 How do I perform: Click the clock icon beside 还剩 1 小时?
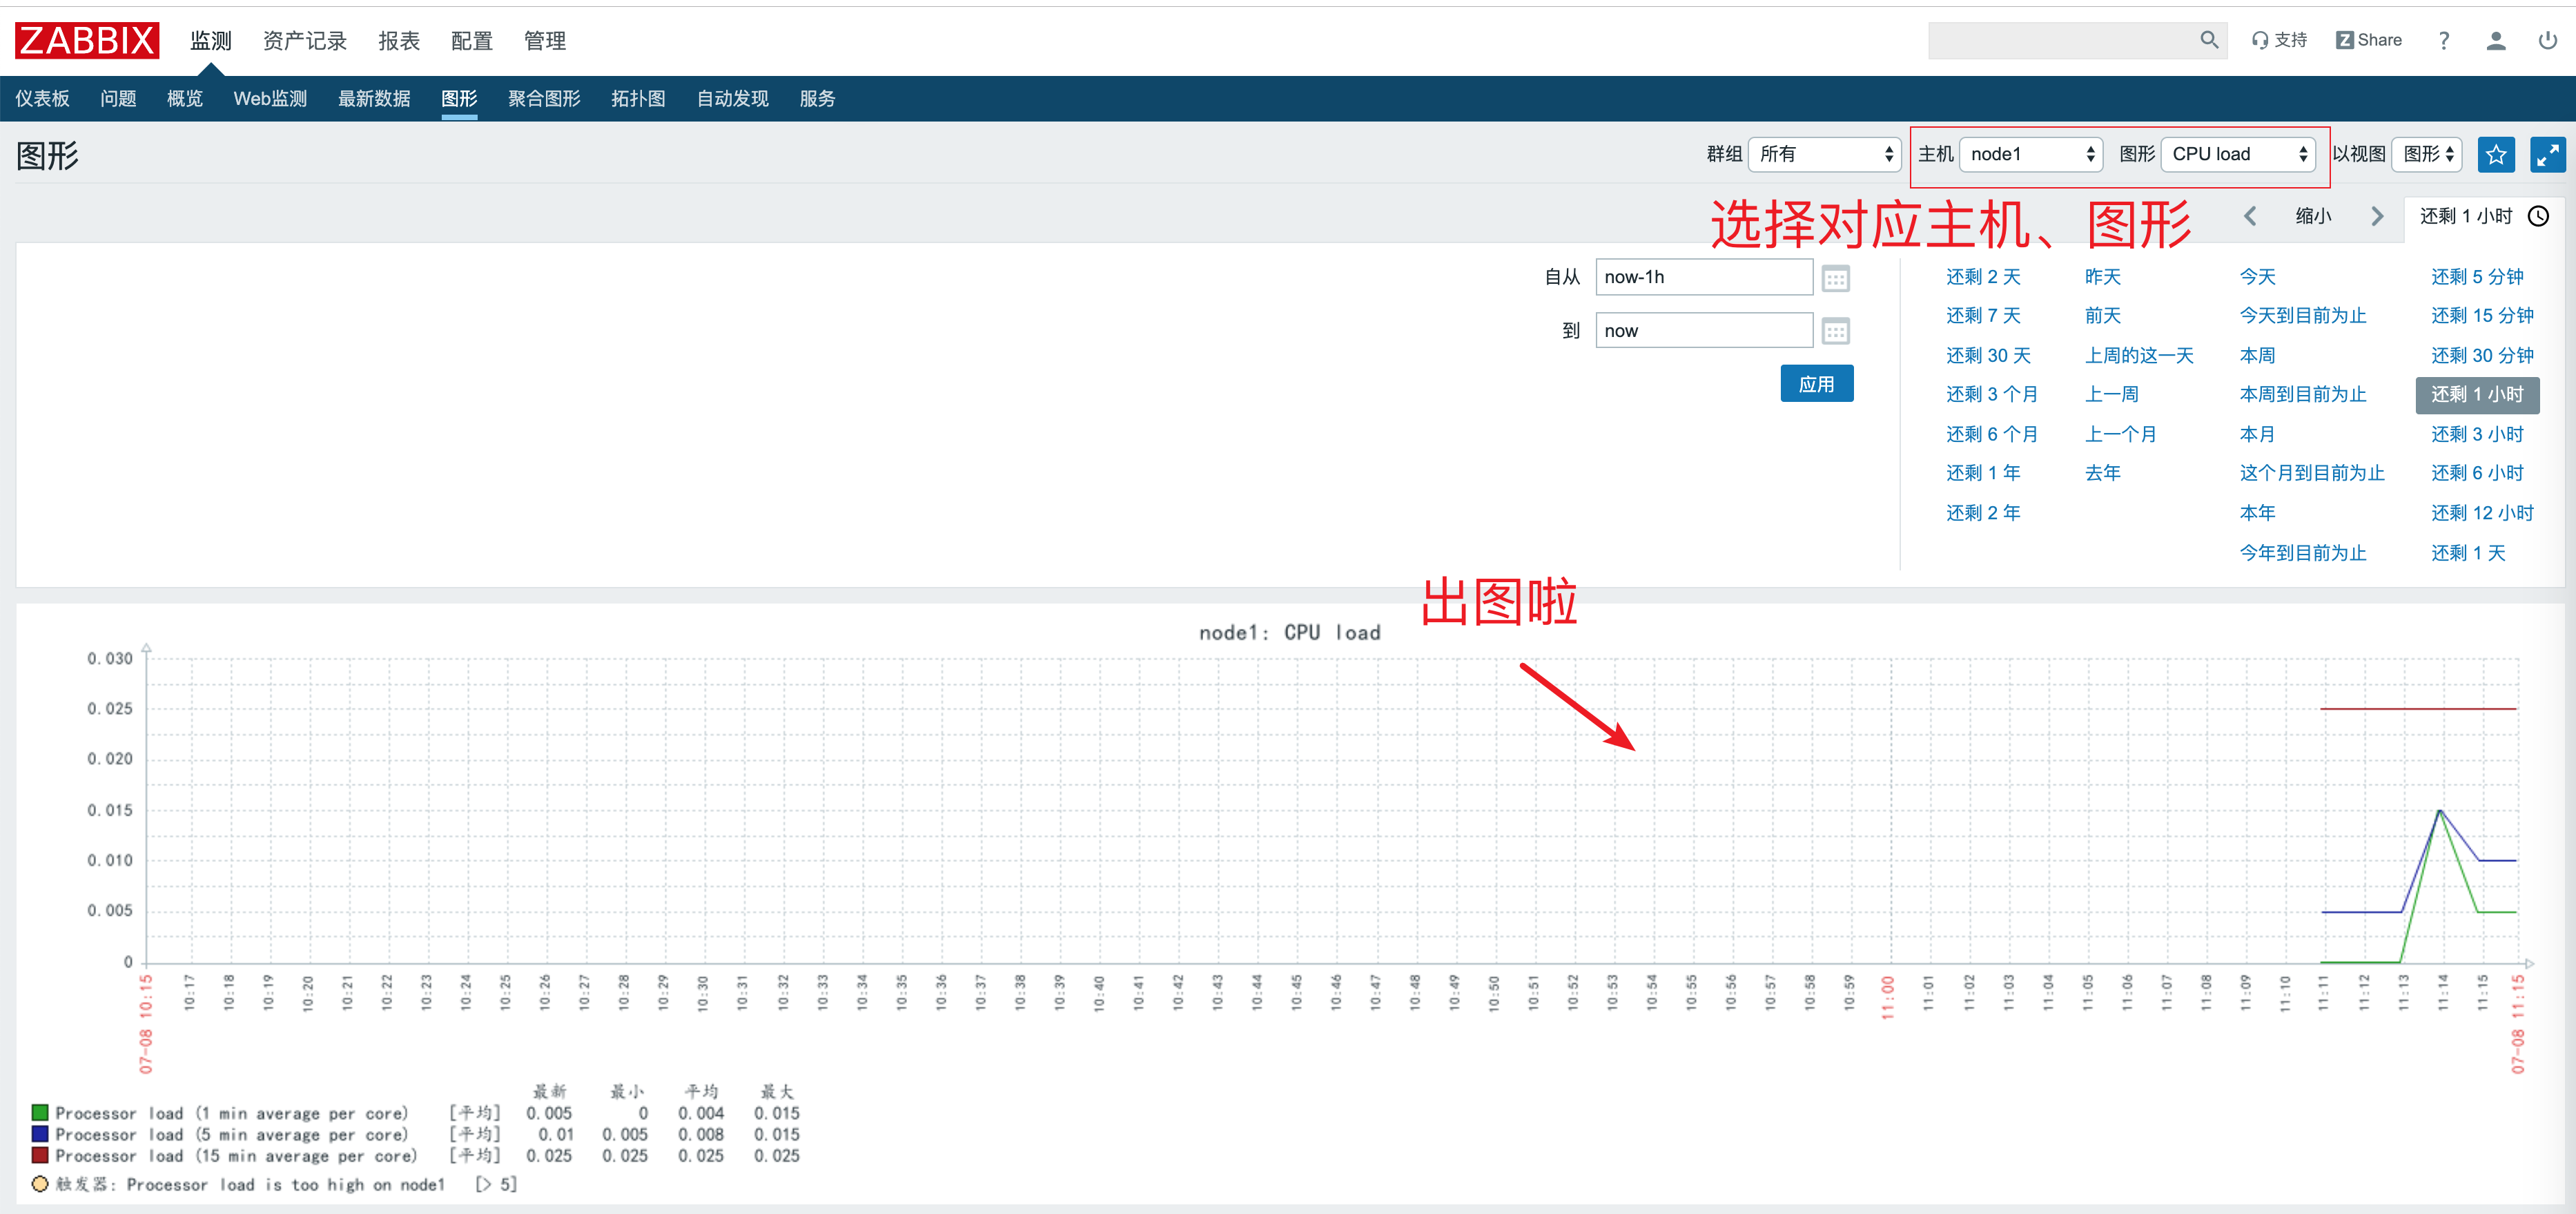pos(2539,215)
